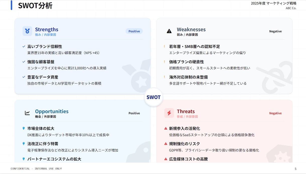306x174 pixels.
Task: Select the Weaknesses heading
Action: (x=191, y=29)
